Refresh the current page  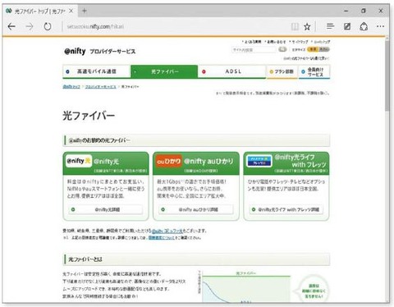(x=48, y=26)
